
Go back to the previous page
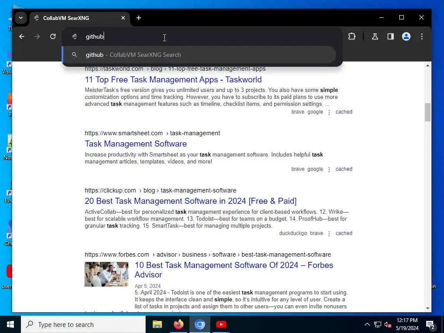(22, 36)
